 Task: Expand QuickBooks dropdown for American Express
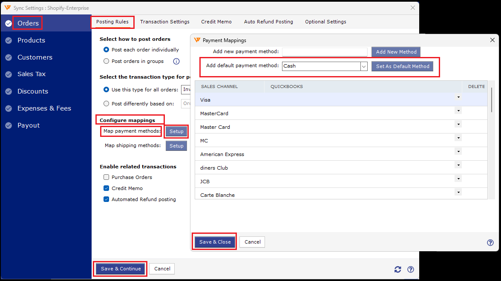[x=458, y=151]
